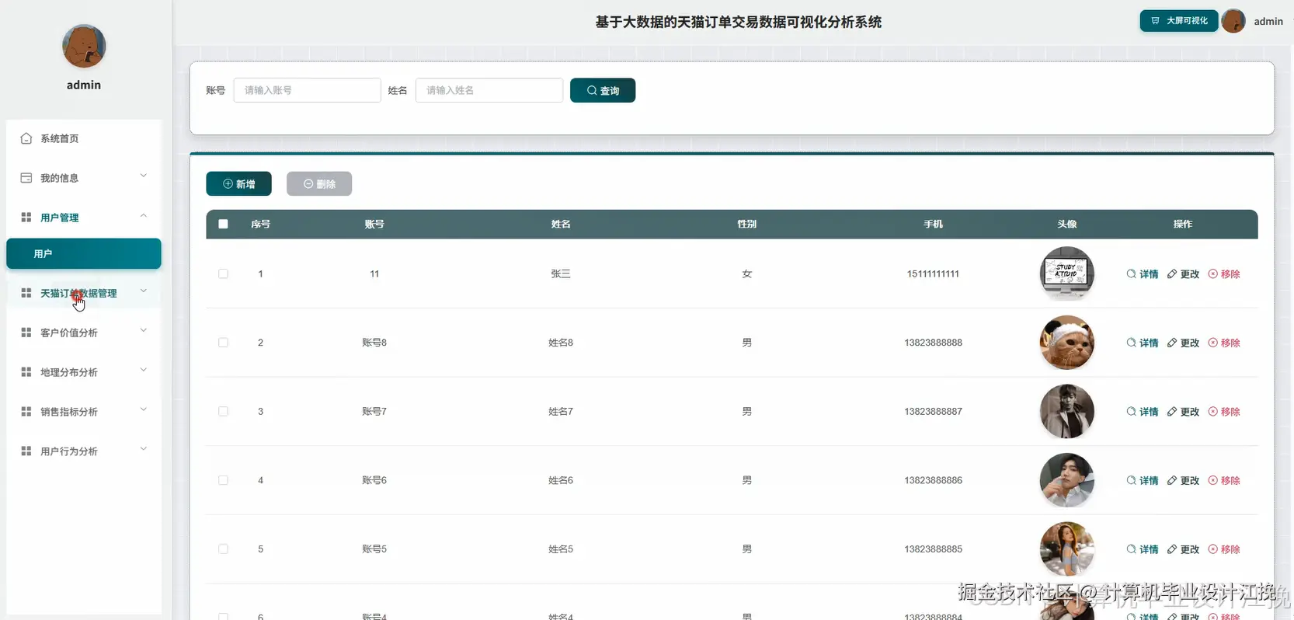Click avatar thumbnail for 账号7

(1067, 412)
